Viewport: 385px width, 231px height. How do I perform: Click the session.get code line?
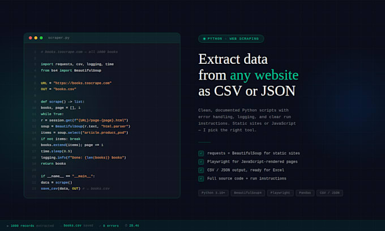coord(84,120)
